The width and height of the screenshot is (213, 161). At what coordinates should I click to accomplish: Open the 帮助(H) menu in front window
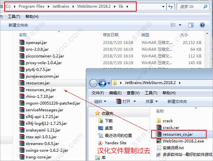click(x=169, y=93)
